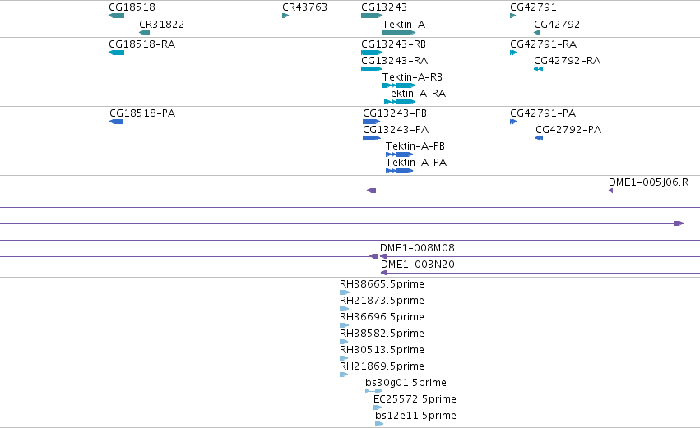Image resolution: width=700 pixels, height=428 pixels.
Task: Click the CG13243-RB transcript glyph
Action: point(372,53)
